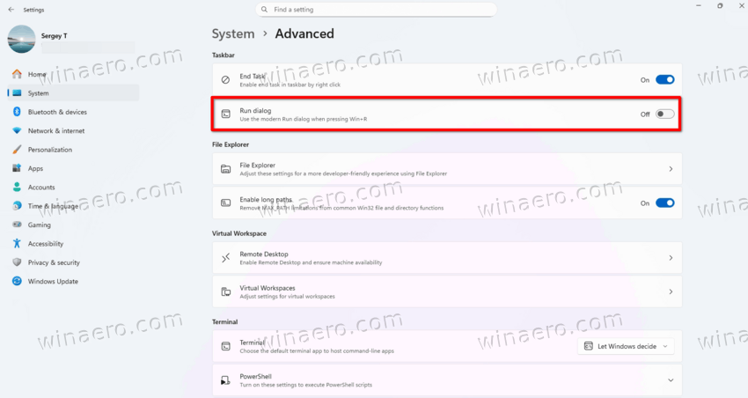Click the 'File Explorer' row title
The height and width of the screenshot is (398, 748).
pos(257,166)
